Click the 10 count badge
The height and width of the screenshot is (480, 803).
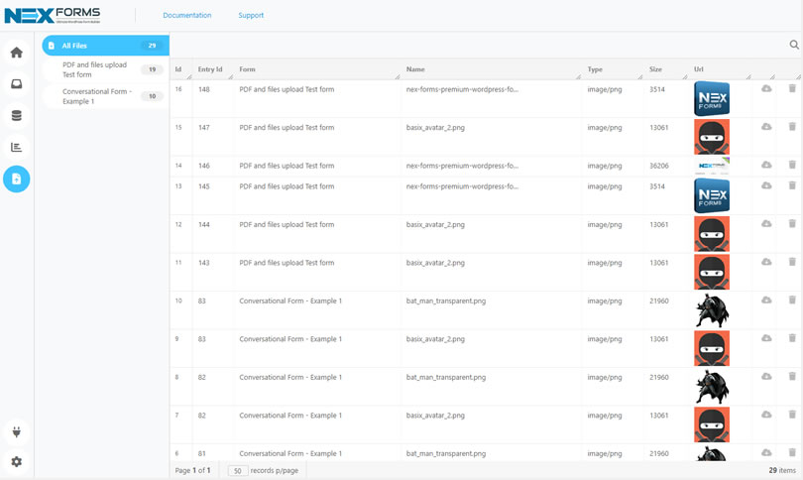(x=152, y=96)
